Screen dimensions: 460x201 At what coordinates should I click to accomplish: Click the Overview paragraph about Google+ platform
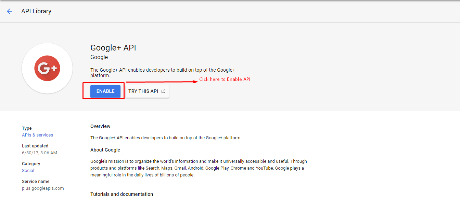pos(166,138)
